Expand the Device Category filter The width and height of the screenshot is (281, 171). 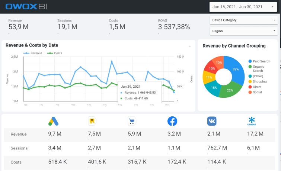tap(244, 20)
